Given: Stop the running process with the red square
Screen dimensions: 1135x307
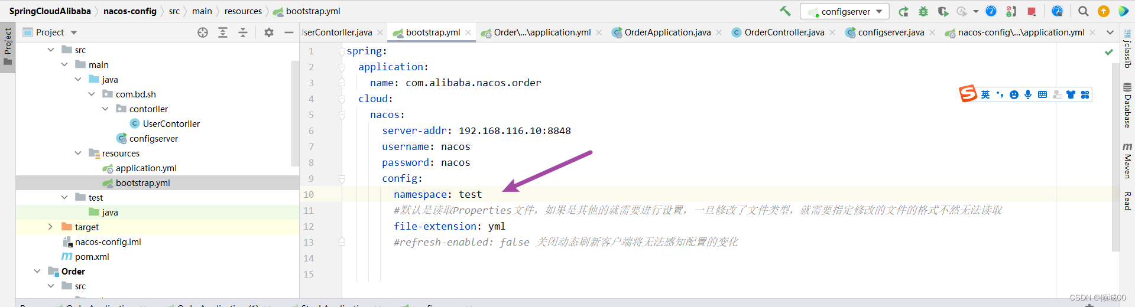Looking at the screenshot, I should [x=1032, y=11].
